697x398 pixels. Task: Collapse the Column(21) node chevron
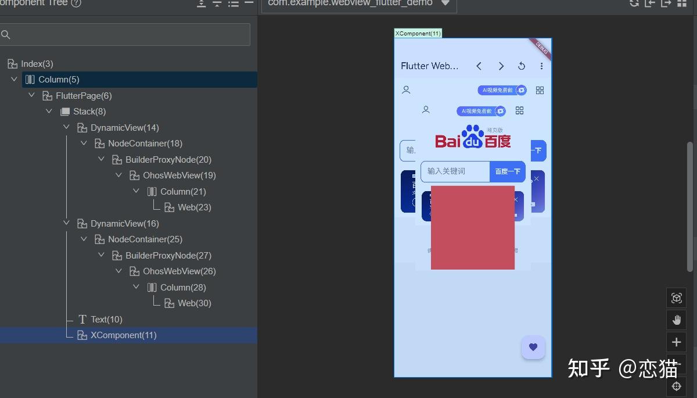[x=136, y=191]
